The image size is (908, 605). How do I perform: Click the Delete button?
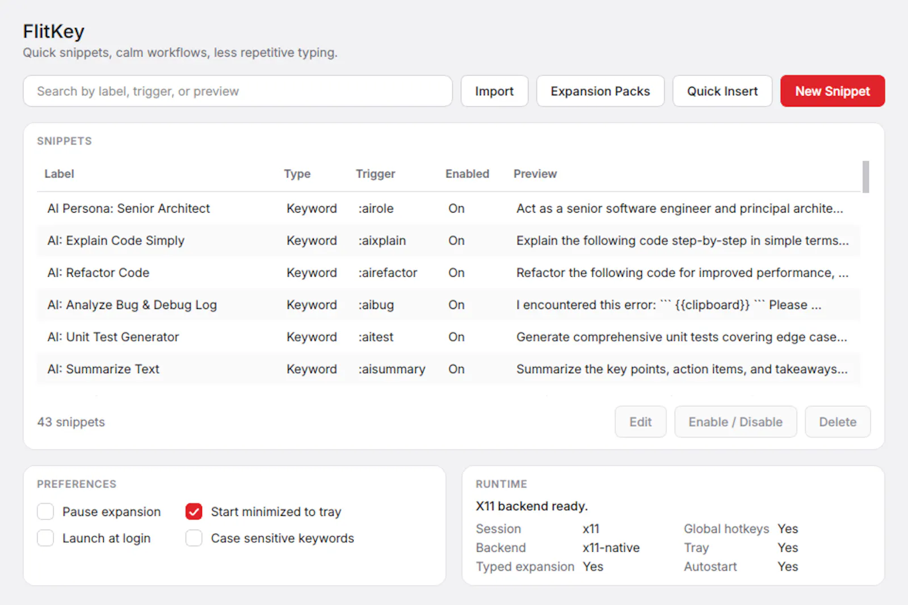tap(838, 422)
